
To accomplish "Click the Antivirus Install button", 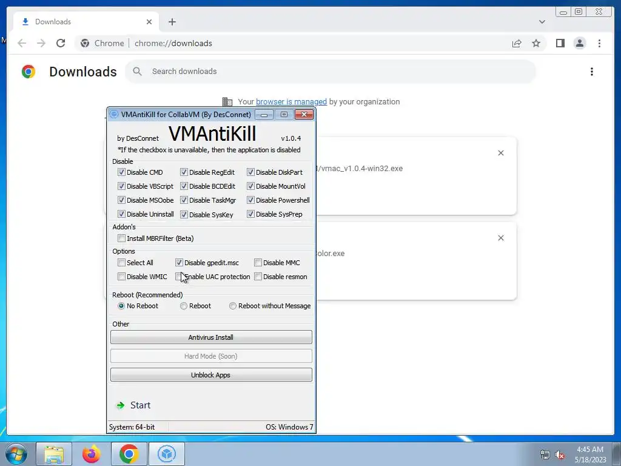I will pyautogui.click(x=211, y=337).
